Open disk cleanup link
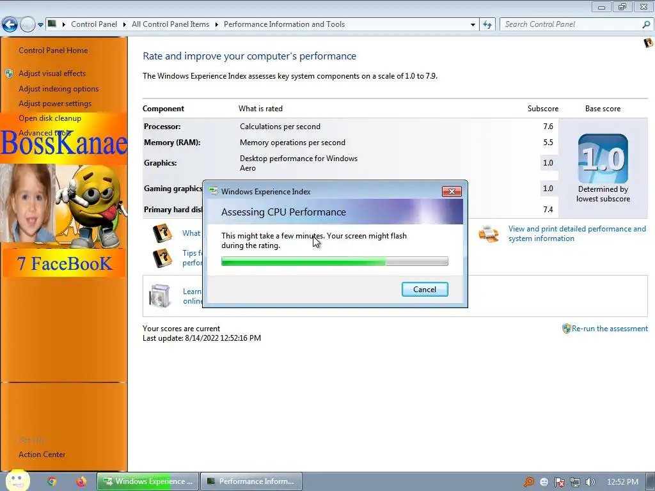The height and width of the screenshot is (491, 655). (x=50, y=118)
